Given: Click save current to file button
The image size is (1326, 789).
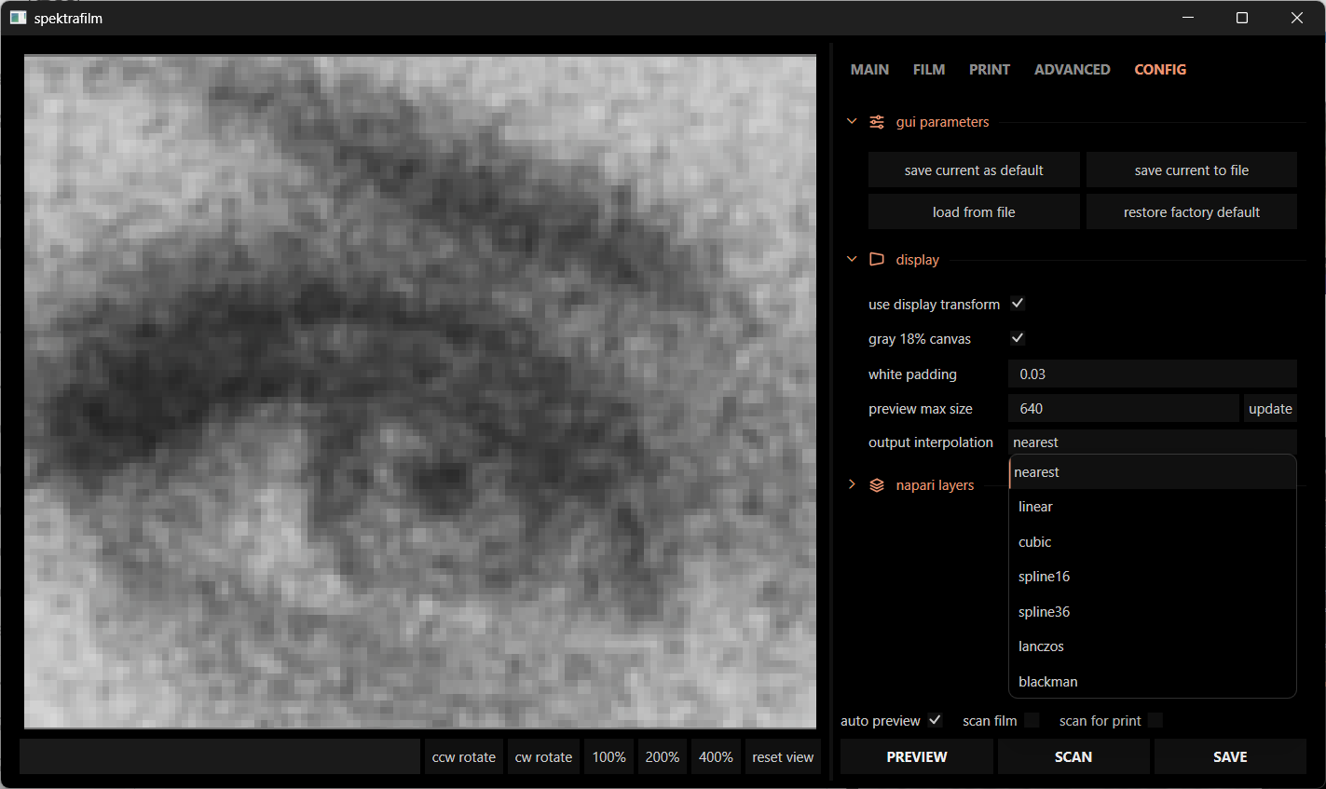Looking at the screenshot, I should (x=1192, y=170).
